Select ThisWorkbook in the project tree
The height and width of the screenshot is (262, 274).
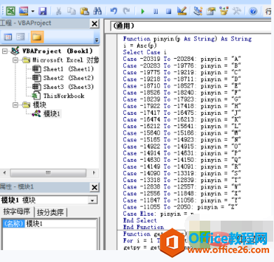(x=64, y=96)
